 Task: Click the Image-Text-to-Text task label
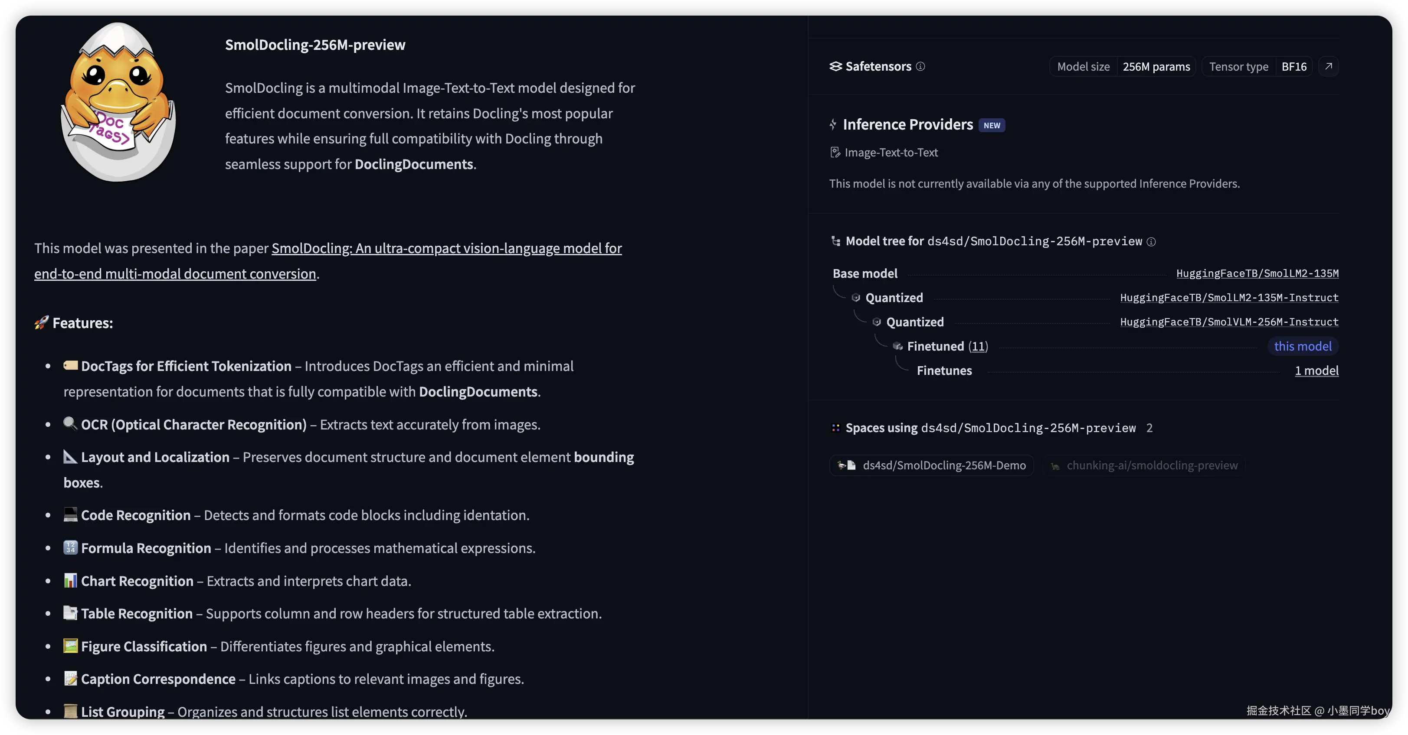tap(891, 153)
